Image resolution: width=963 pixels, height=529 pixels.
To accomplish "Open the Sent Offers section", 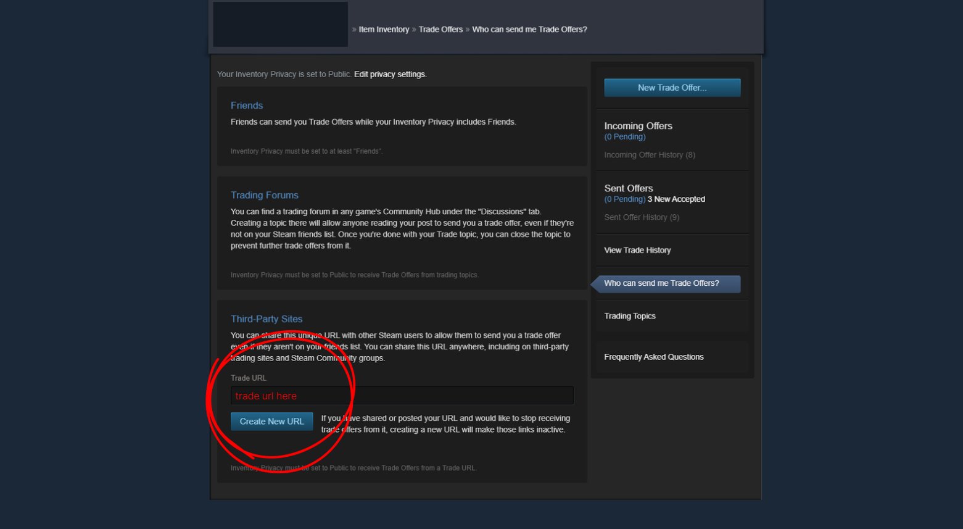I will click(628, 188).
